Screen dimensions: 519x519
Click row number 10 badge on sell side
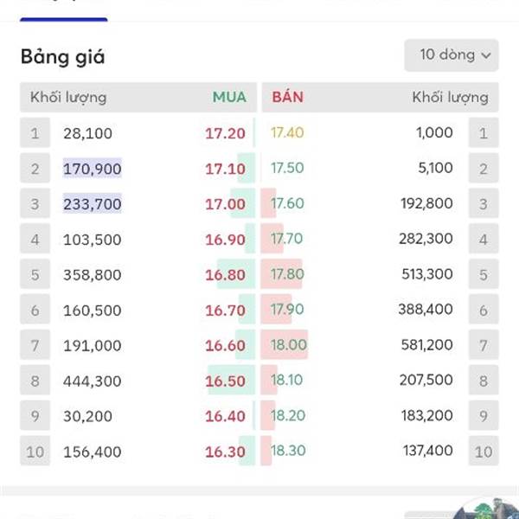pos(484,451)
